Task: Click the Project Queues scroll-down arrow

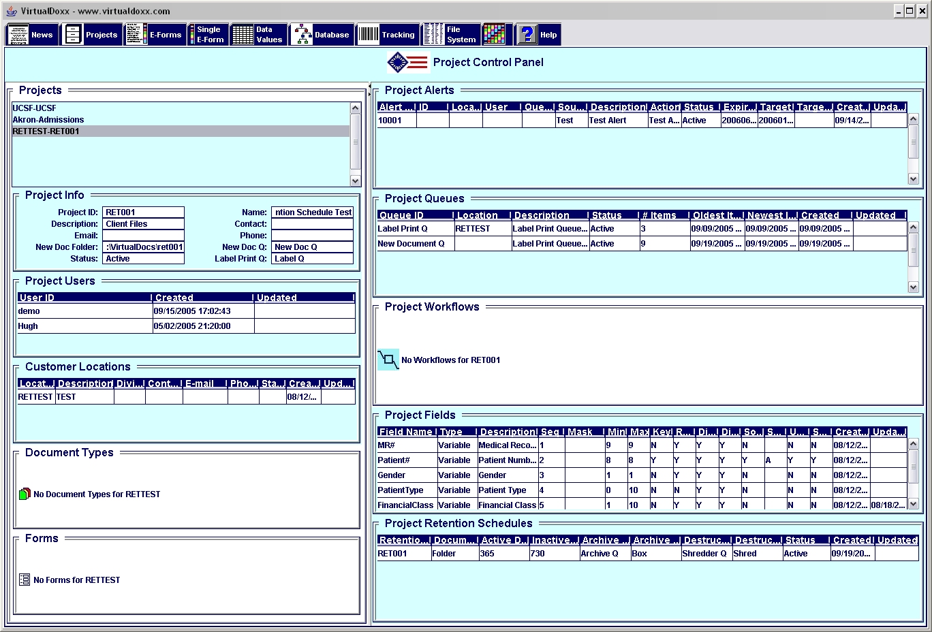Action: [x=914, y=287]
